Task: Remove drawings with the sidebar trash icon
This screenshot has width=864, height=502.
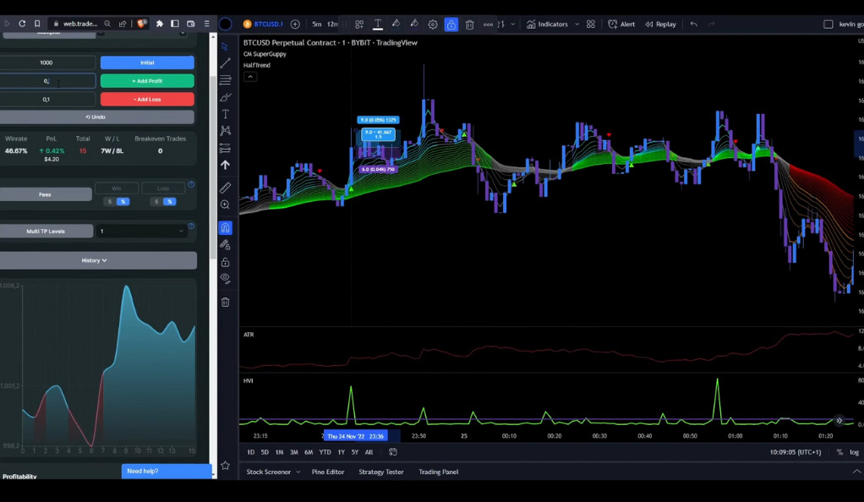Action: [x=225, y=302]
